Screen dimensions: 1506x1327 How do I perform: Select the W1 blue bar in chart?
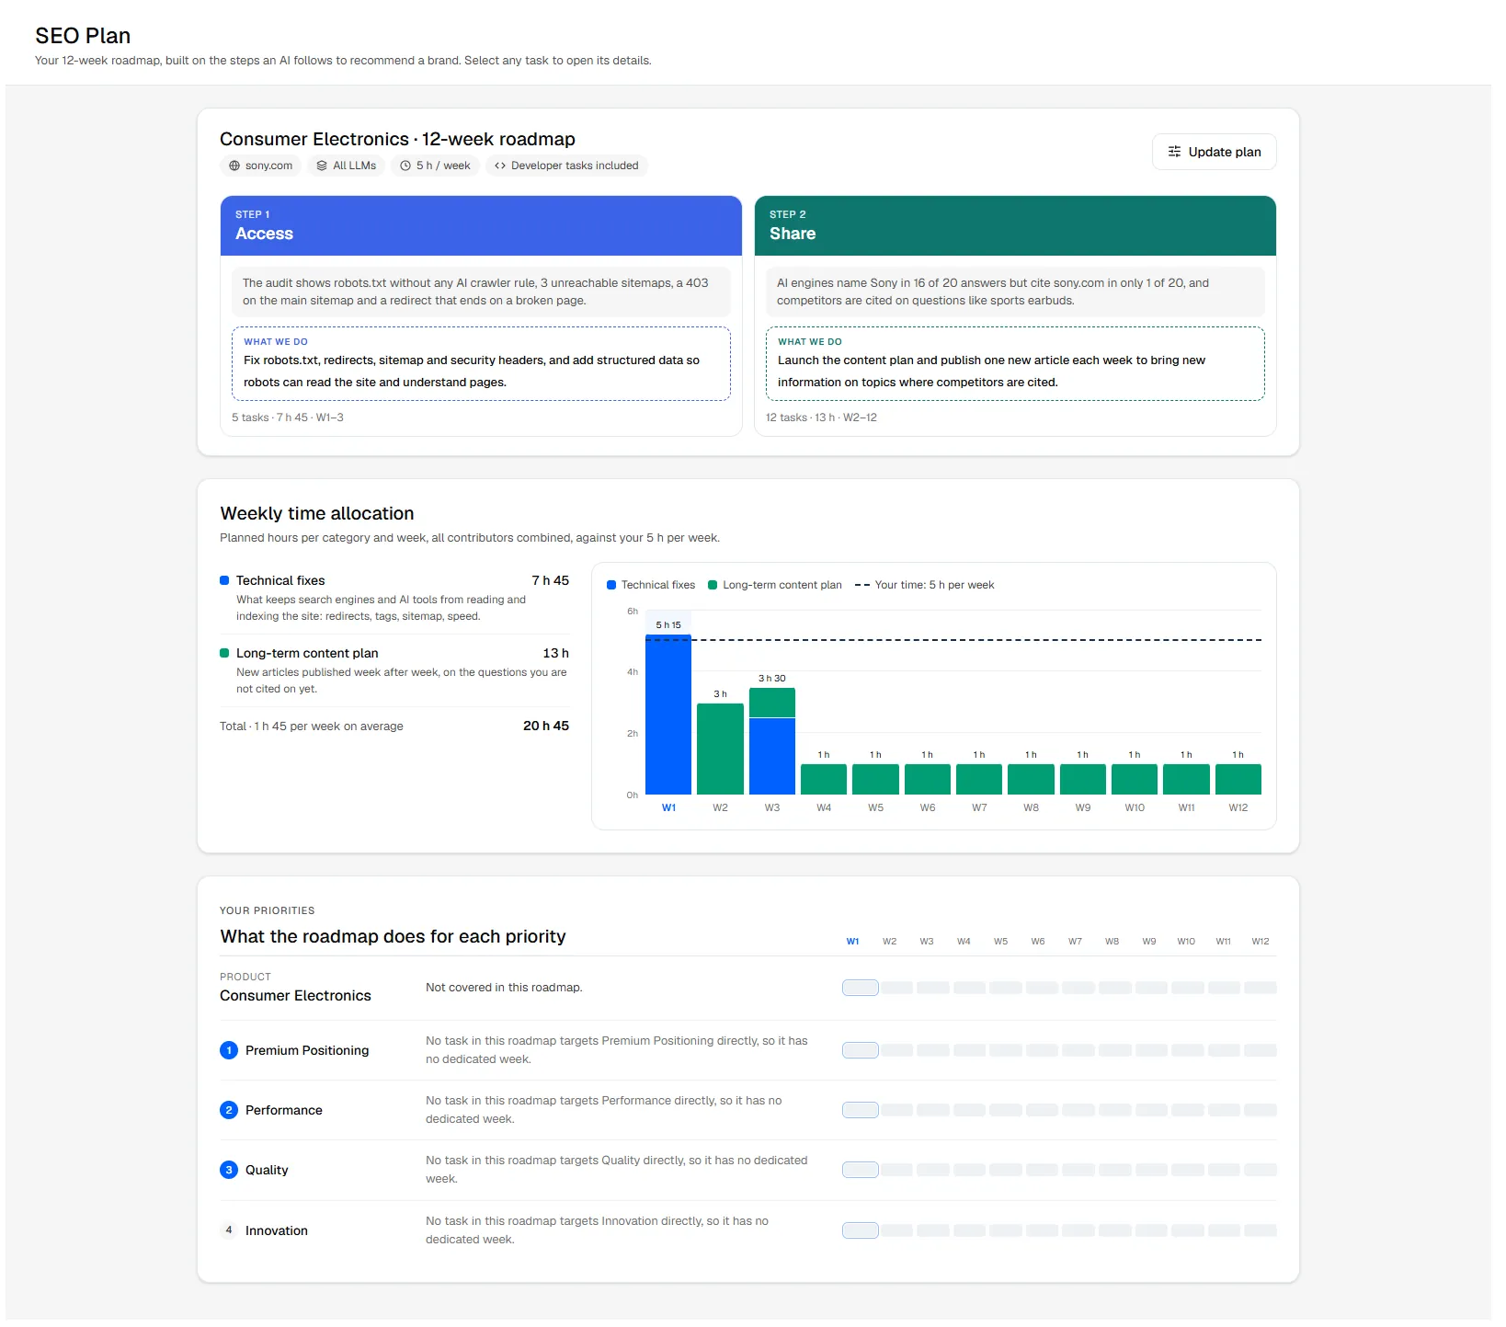668,715
